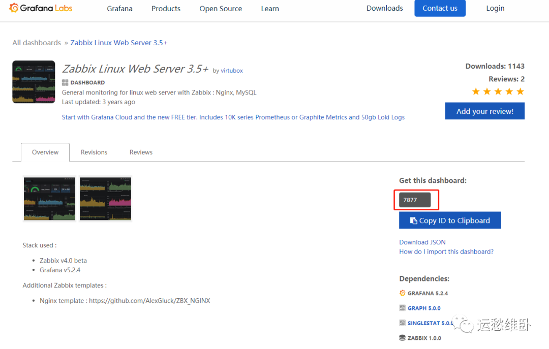Click the Login link
The image size is (549, 349).
[495, 8]
